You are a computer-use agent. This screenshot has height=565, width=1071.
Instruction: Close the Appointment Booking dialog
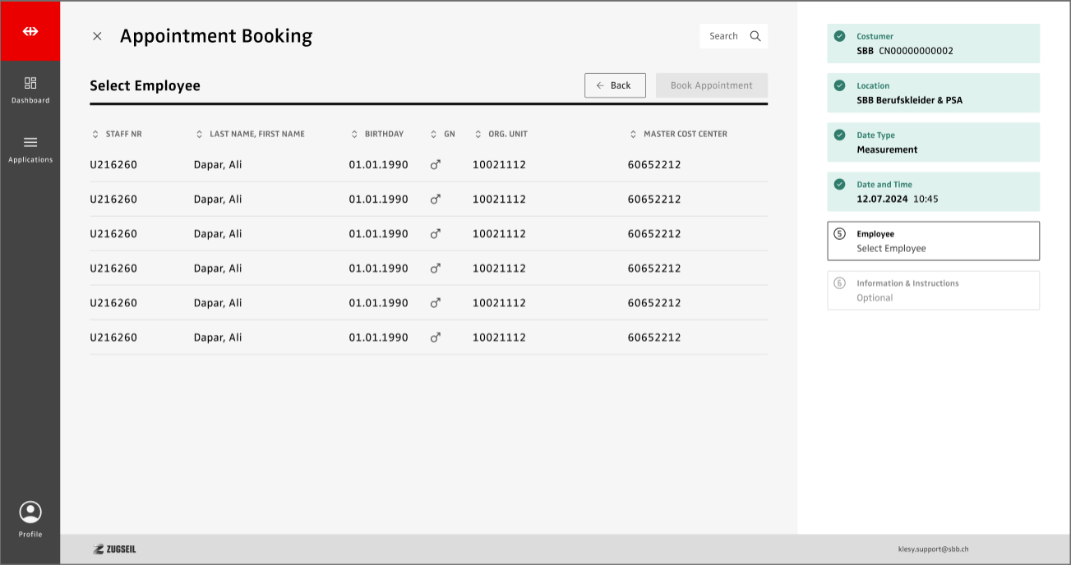coord(97,36)
